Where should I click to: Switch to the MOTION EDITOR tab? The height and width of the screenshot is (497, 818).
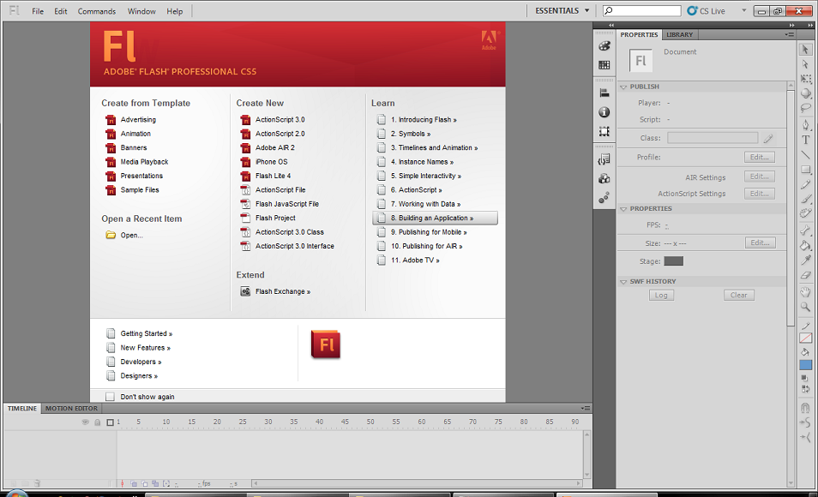coord(71,408)
